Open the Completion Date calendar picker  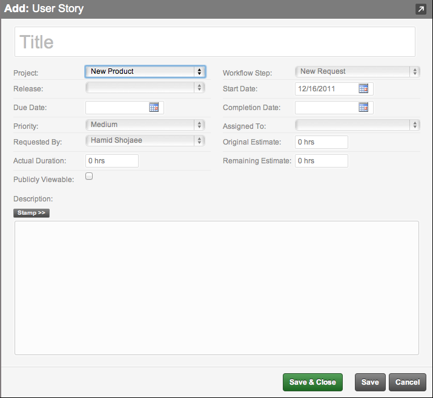click(x=363, y=107)
